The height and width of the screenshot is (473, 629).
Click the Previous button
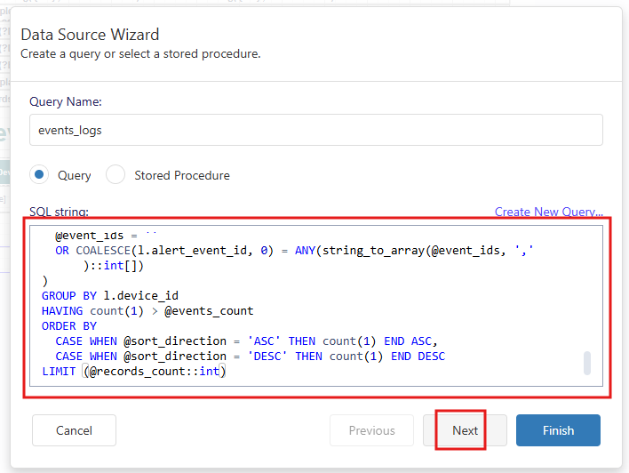[x=371, y=430]
